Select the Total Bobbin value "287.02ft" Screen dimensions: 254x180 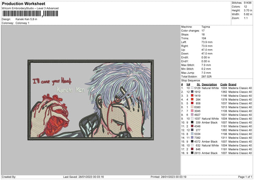[207, 76]
